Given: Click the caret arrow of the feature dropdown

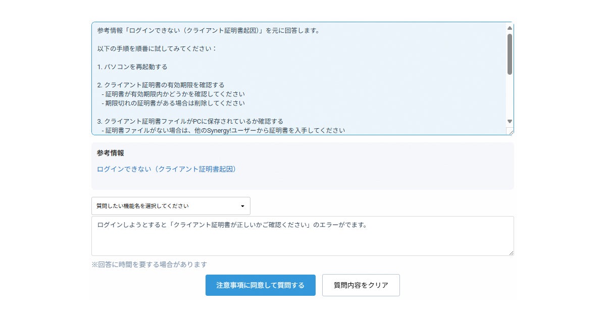Looking at the screenshot, I should (x=242, y=206).
